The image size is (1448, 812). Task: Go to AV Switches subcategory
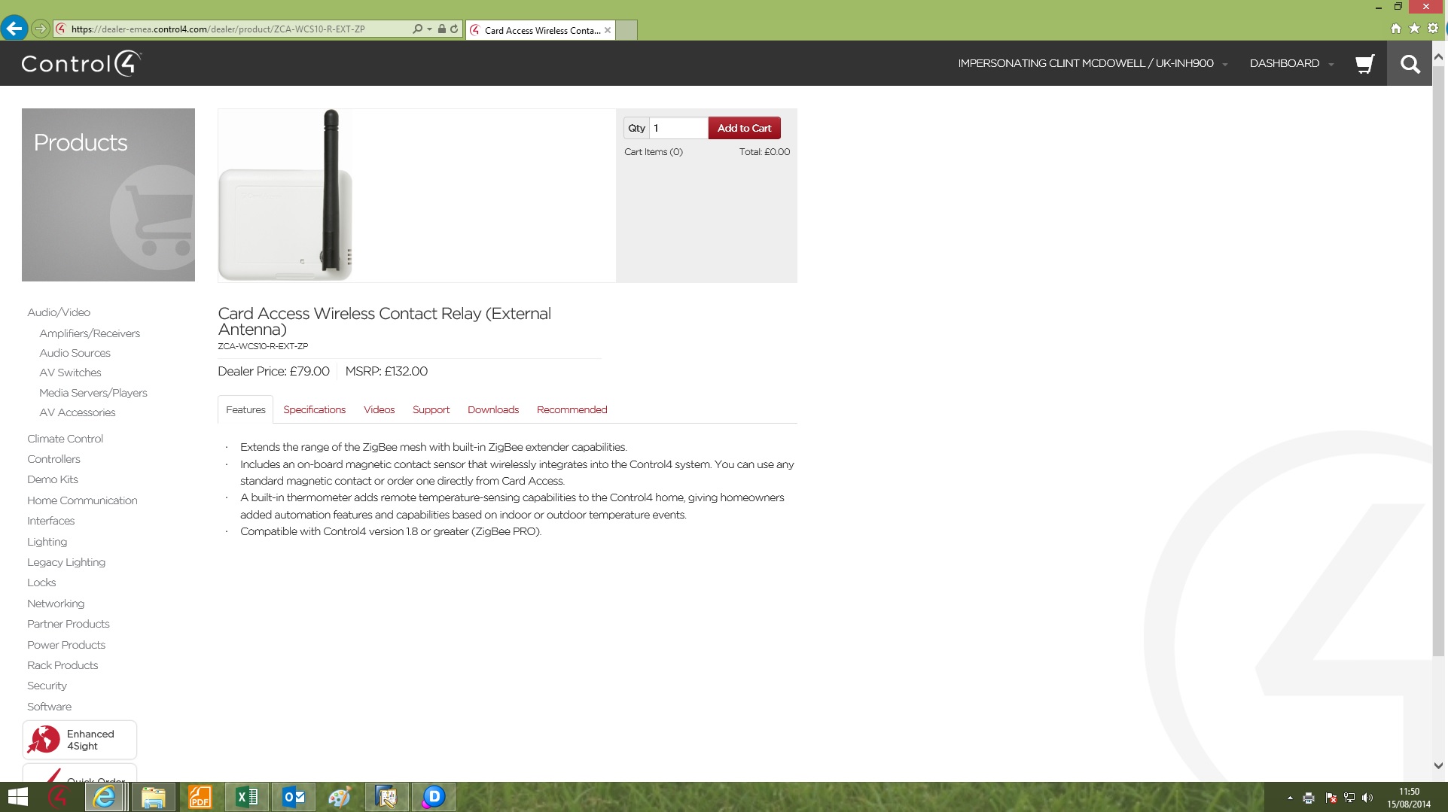pyautogui.click(x=70, y=373)
